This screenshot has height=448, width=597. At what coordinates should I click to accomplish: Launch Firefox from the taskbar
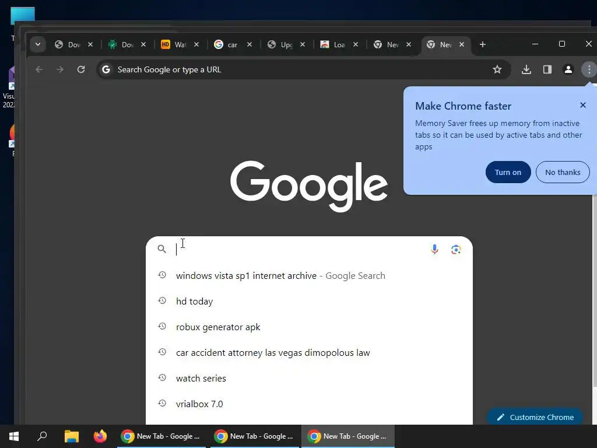(x=100, y=436)
